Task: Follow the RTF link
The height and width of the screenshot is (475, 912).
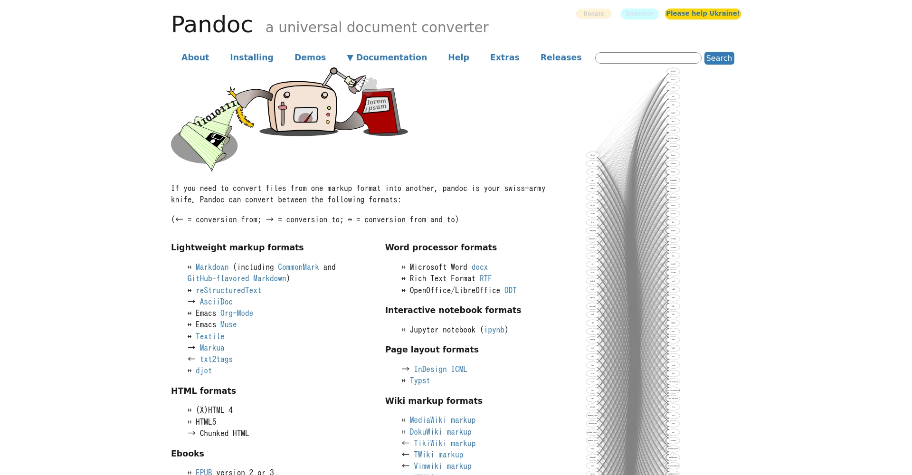Action: (485, 279)
